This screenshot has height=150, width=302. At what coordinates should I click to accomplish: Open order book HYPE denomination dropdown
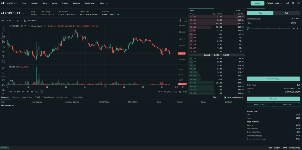pos(240,11)
